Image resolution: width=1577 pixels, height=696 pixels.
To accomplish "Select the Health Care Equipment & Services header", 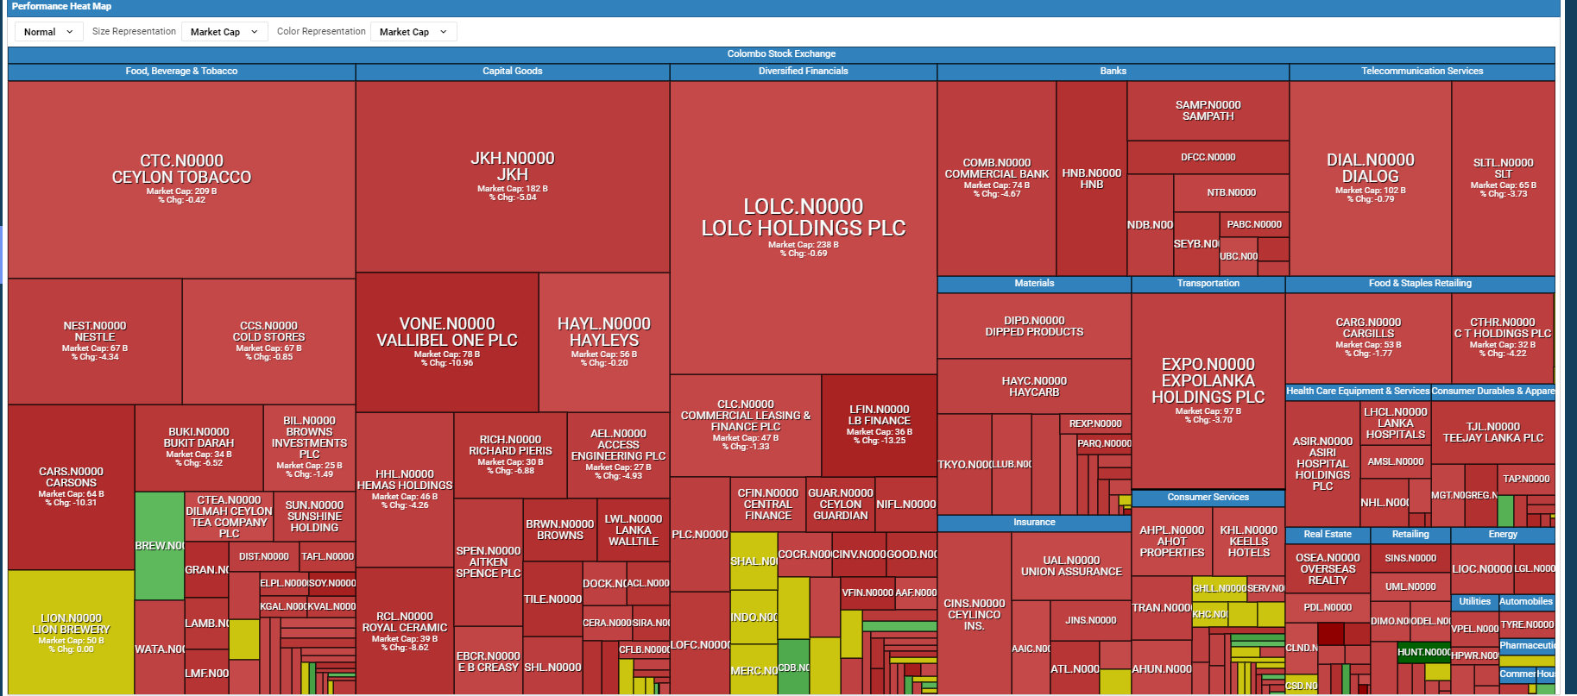I will [1358, 392].
